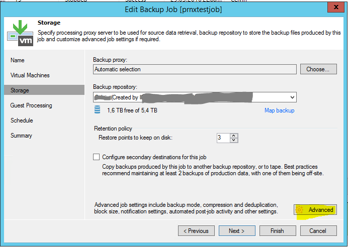Click Finish to save the job
Image resolution: width=348 pixels, height=247 pixels.
click(277, 231)
